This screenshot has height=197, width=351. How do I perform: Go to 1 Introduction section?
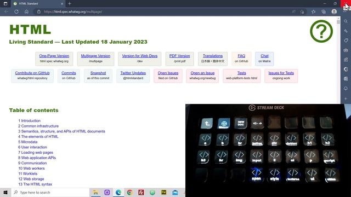tap(29, 120)
